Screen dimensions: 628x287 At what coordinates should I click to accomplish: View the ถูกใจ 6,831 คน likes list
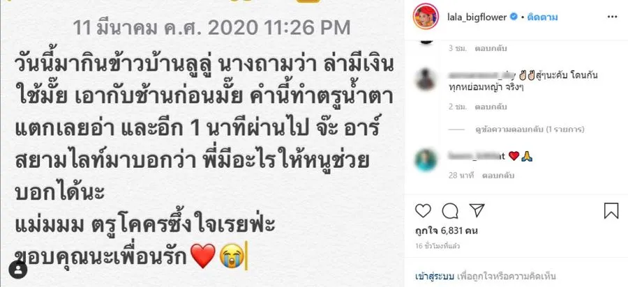click(447, 231)
